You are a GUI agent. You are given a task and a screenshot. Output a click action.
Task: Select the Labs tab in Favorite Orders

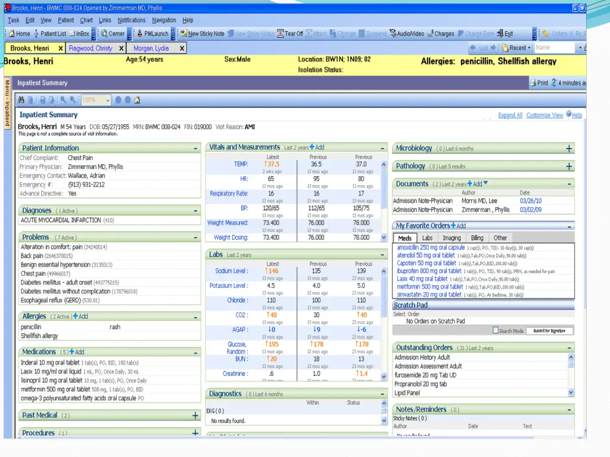tap(427, 238)
